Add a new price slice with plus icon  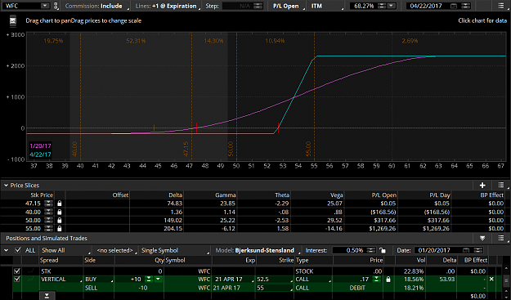pos(482,186)
